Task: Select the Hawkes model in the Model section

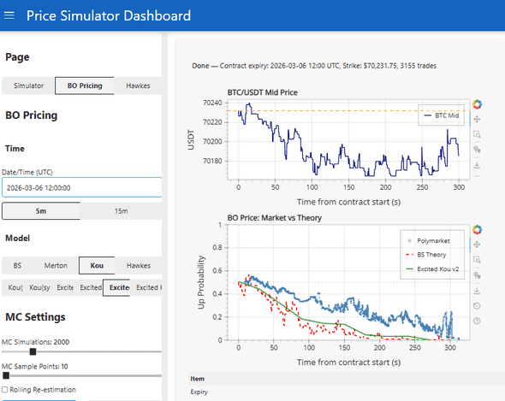Action: (139, 266)
